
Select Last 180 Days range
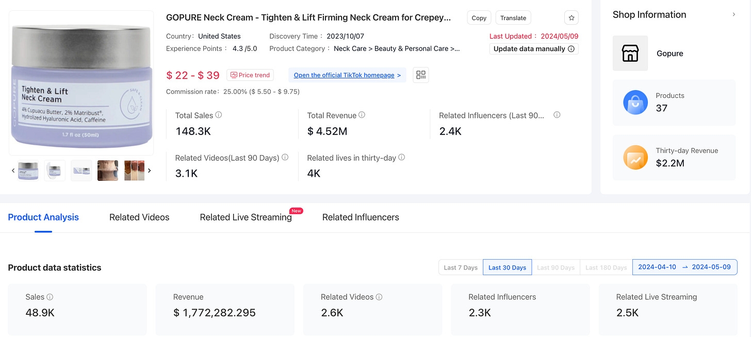point(606,267)
